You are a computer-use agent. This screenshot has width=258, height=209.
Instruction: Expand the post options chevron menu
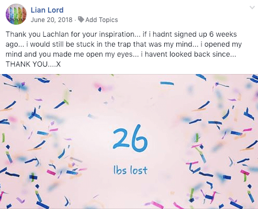[252, 7]
